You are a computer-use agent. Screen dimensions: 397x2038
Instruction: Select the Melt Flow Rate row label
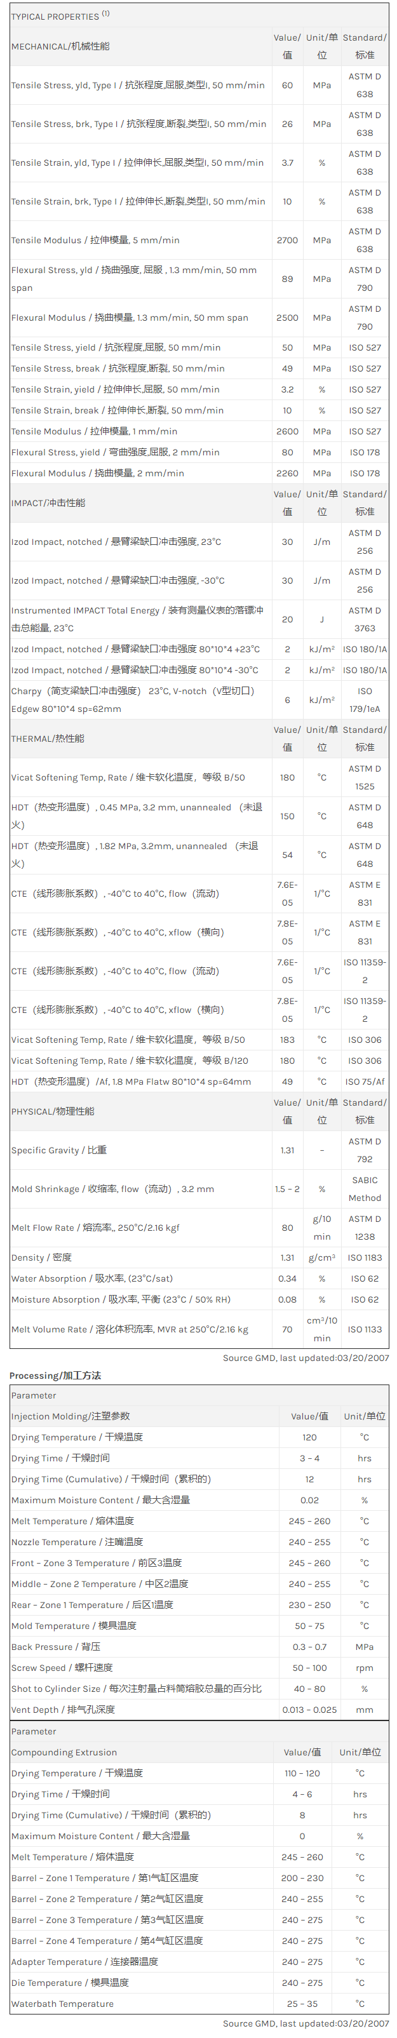click(x=95, y=1228)
